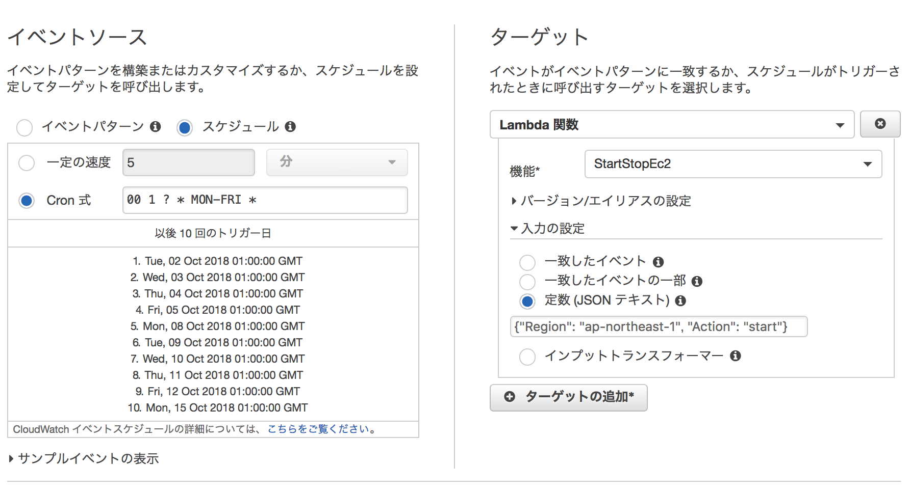Select the イベントパターン radio button
Image resolution: width=910 pixels, height=492 pixels.
(24, 128)
